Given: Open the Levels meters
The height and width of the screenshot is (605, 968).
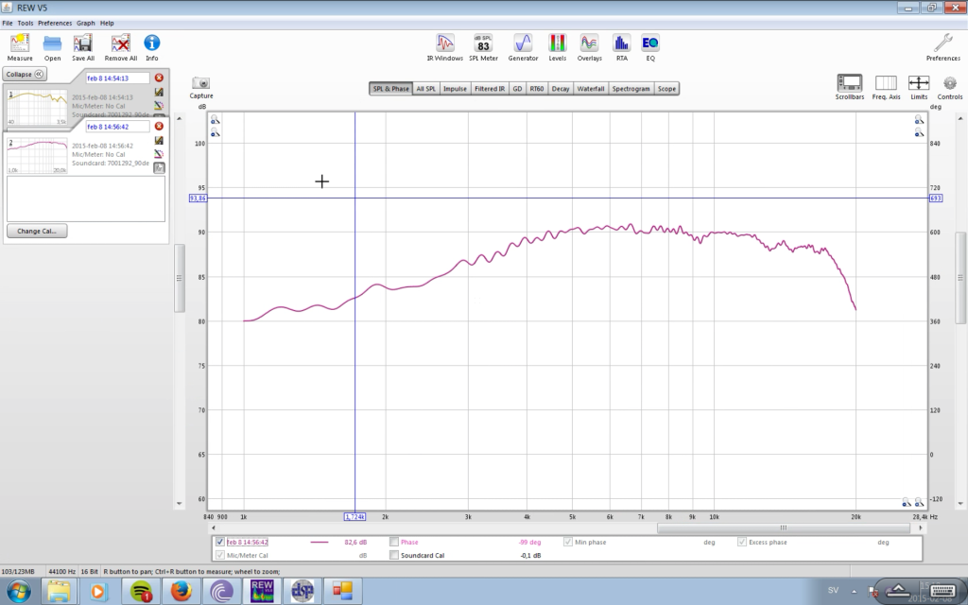Looking at the screenshot, I should [x=558, y=43].
